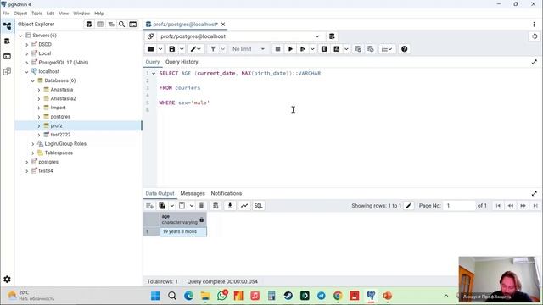Open pgAdmin settings gear icon

click(x=8, y=279)
